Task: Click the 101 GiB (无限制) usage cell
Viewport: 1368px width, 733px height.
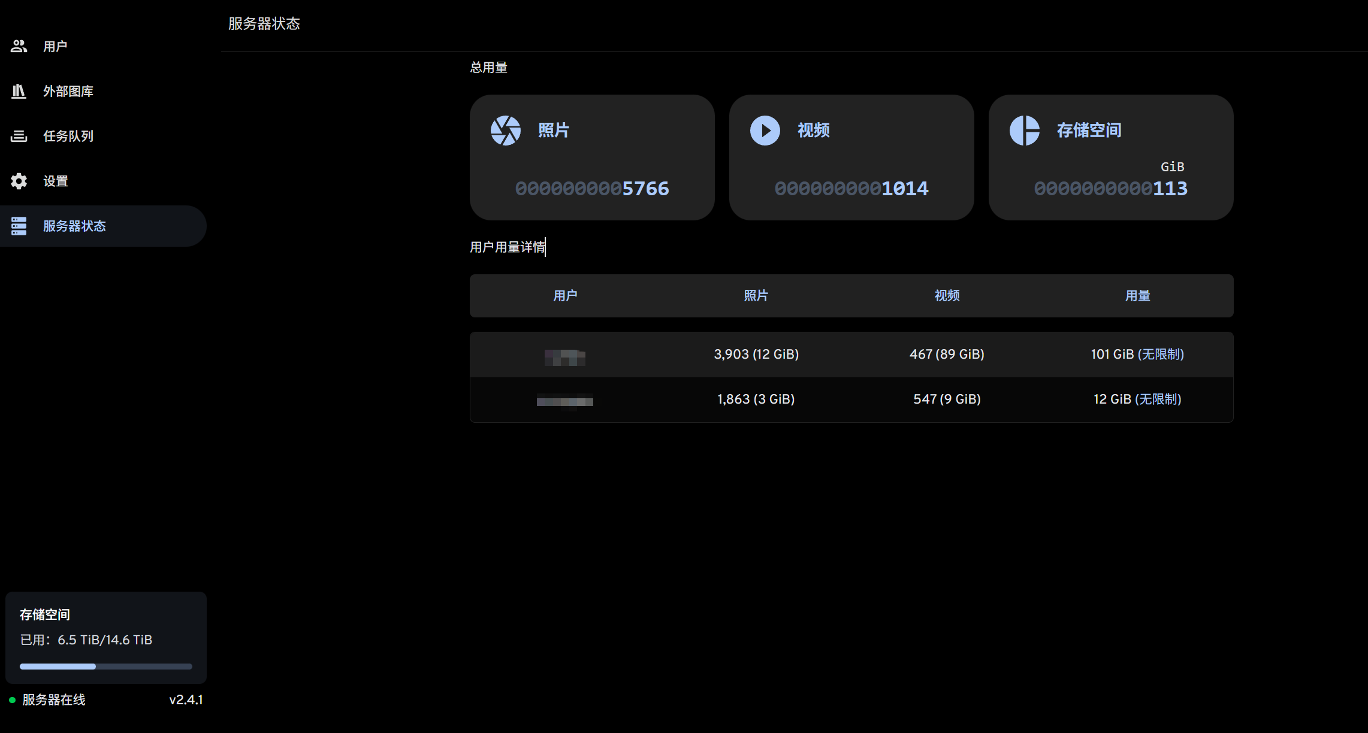Action: click(1137, 354)
